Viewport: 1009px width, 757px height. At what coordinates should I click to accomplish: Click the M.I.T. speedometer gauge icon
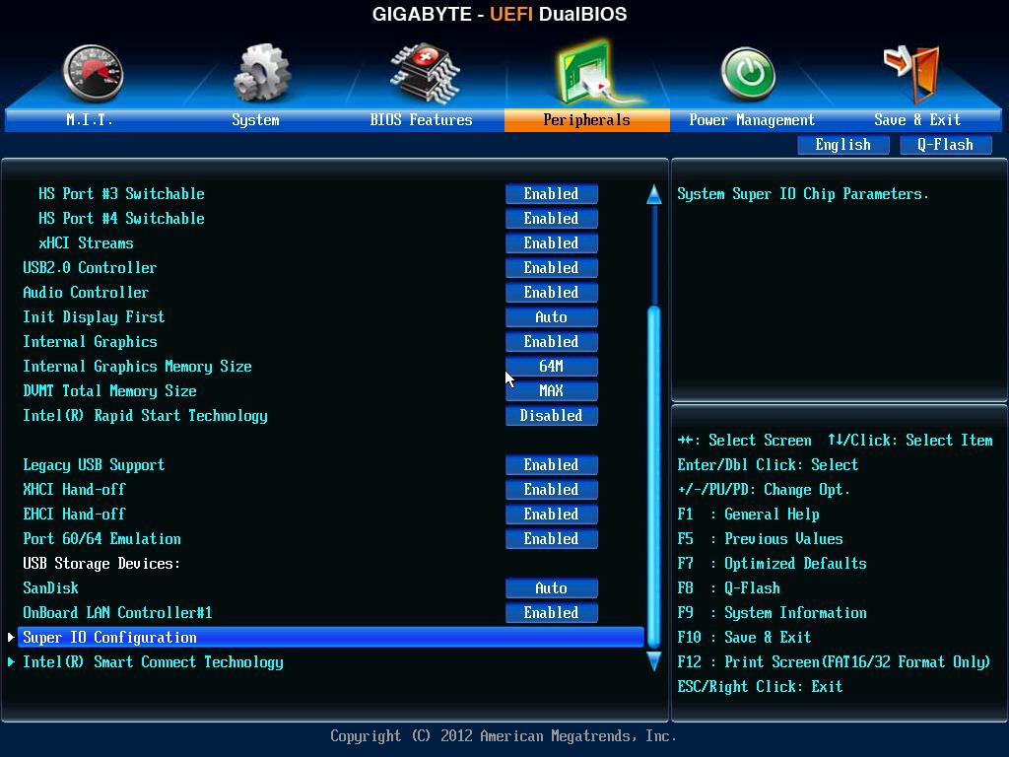pyautogui.click(x=94, y=73)
